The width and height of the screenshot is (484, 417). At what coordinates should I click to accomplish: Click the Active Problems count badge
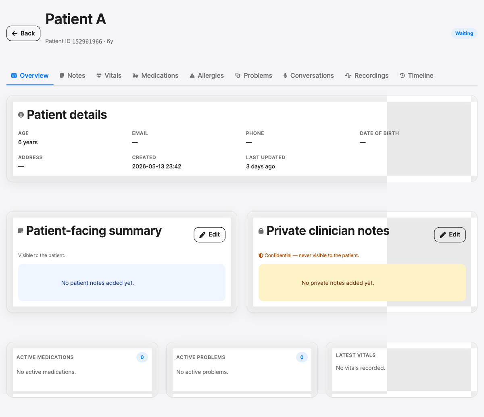(302, 357)
